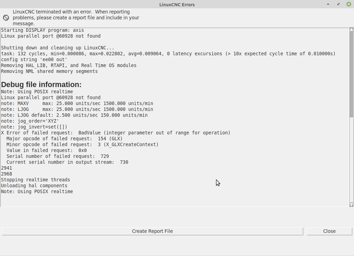The image size is (354, 256).
Task: Click the error icon beside the message
Action: coord(6,18)
